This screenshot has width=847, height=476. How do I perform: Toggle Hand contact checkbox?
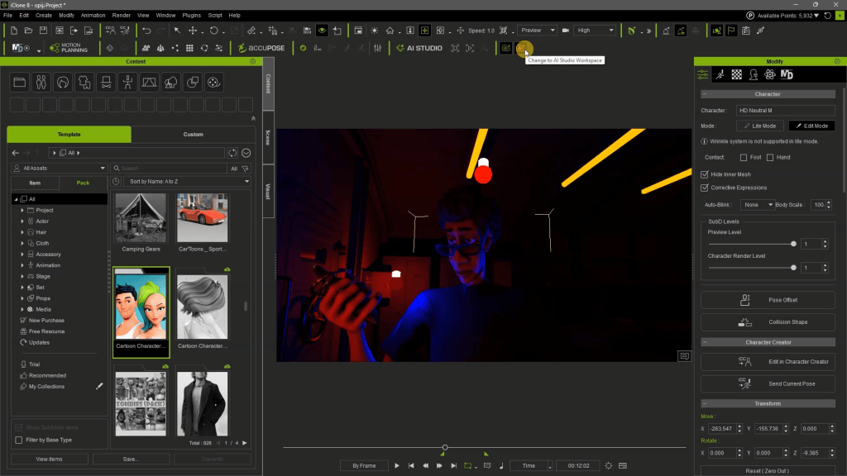coord(770,158)
